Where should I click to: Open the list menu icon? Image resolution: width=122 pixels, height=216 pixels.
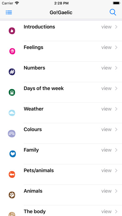(9, 12)
